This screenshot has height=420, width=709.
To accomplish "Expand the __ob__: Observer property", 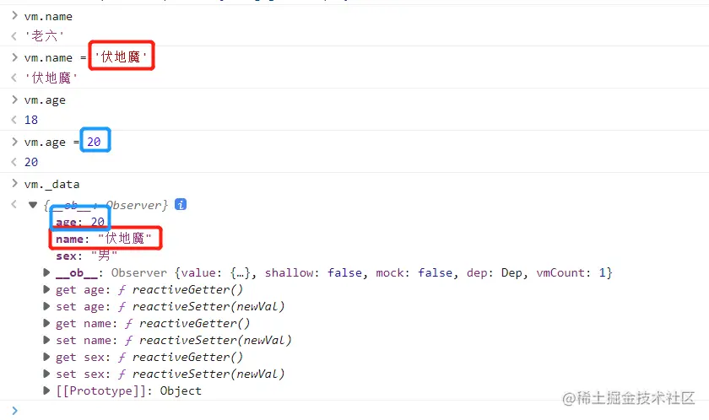I will pos(46,272).
